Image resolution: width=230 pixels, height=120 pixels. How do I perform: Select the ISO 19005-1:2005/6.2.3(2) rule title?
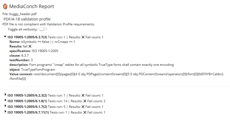coord(27,95)
